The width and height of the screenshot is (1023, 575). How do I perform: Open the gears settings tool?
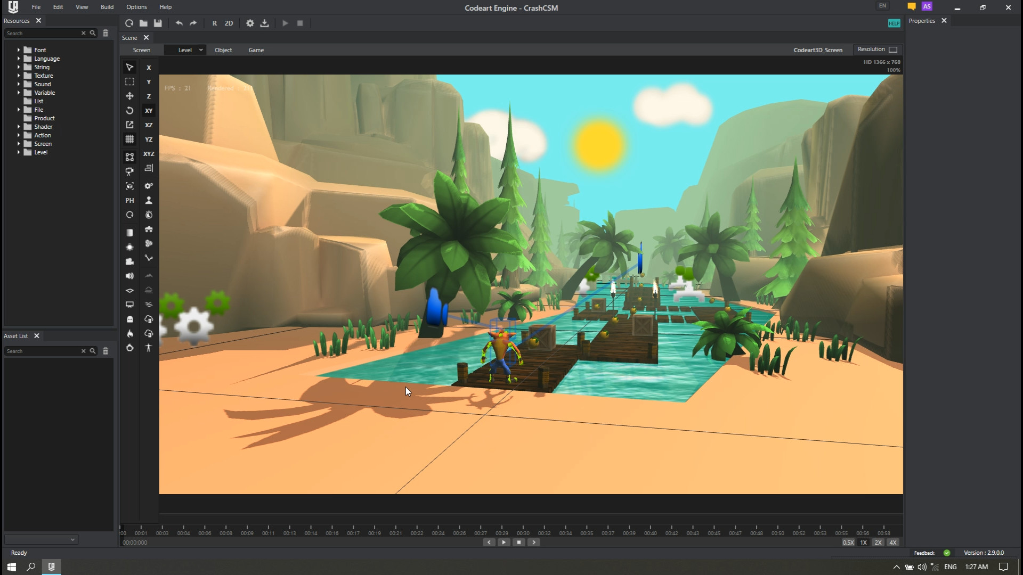click(x=149, y=186)
